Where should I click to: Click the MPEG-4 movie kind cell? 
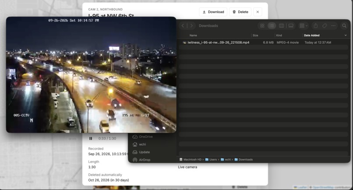click(x=287, y=42)
